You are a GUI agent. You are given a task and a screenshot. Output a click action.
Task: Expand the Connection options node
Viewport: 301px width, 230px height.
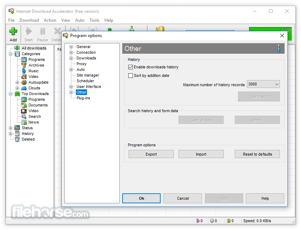point(71,52)
